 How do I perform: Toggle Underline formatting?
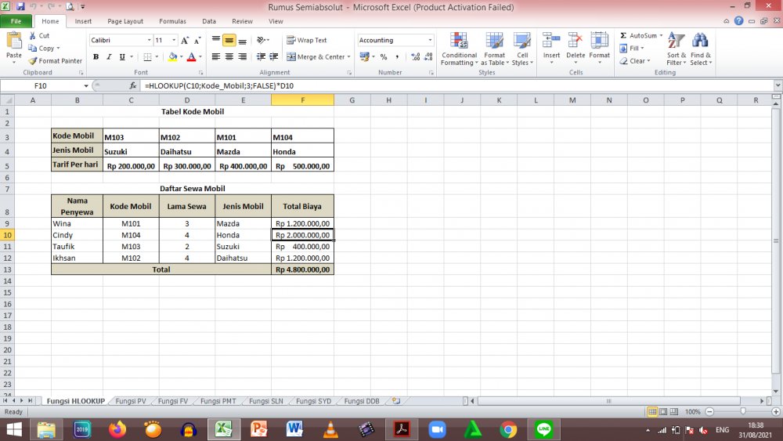pyautogui.click(x=122, y=57)
